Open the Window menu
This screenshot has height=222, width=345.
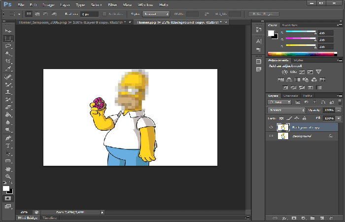pos(145,4)
